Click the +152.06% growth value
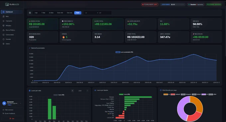The width and height of the screenshot is (226, 122). coord(68,24)
